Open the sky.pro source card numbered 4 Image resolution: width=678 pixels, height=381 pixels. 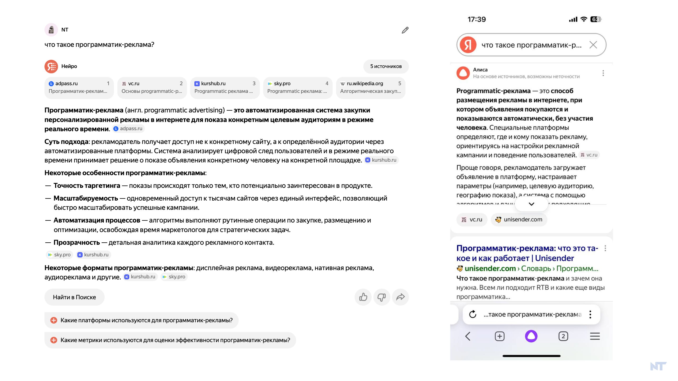pyautogui.click(x=298, y=88)
